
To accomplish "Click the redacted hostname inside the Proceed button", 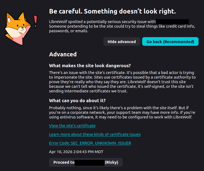I will [90, 163].
